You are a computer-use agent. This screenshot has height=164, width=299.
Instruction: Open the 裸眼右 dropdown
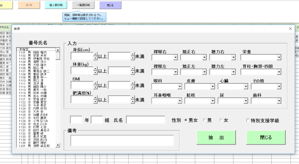coord(176,58)
